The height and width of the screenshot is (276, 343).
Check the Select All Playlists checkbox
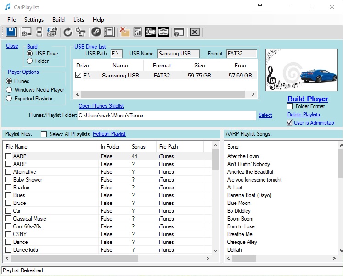coord(44,134)
